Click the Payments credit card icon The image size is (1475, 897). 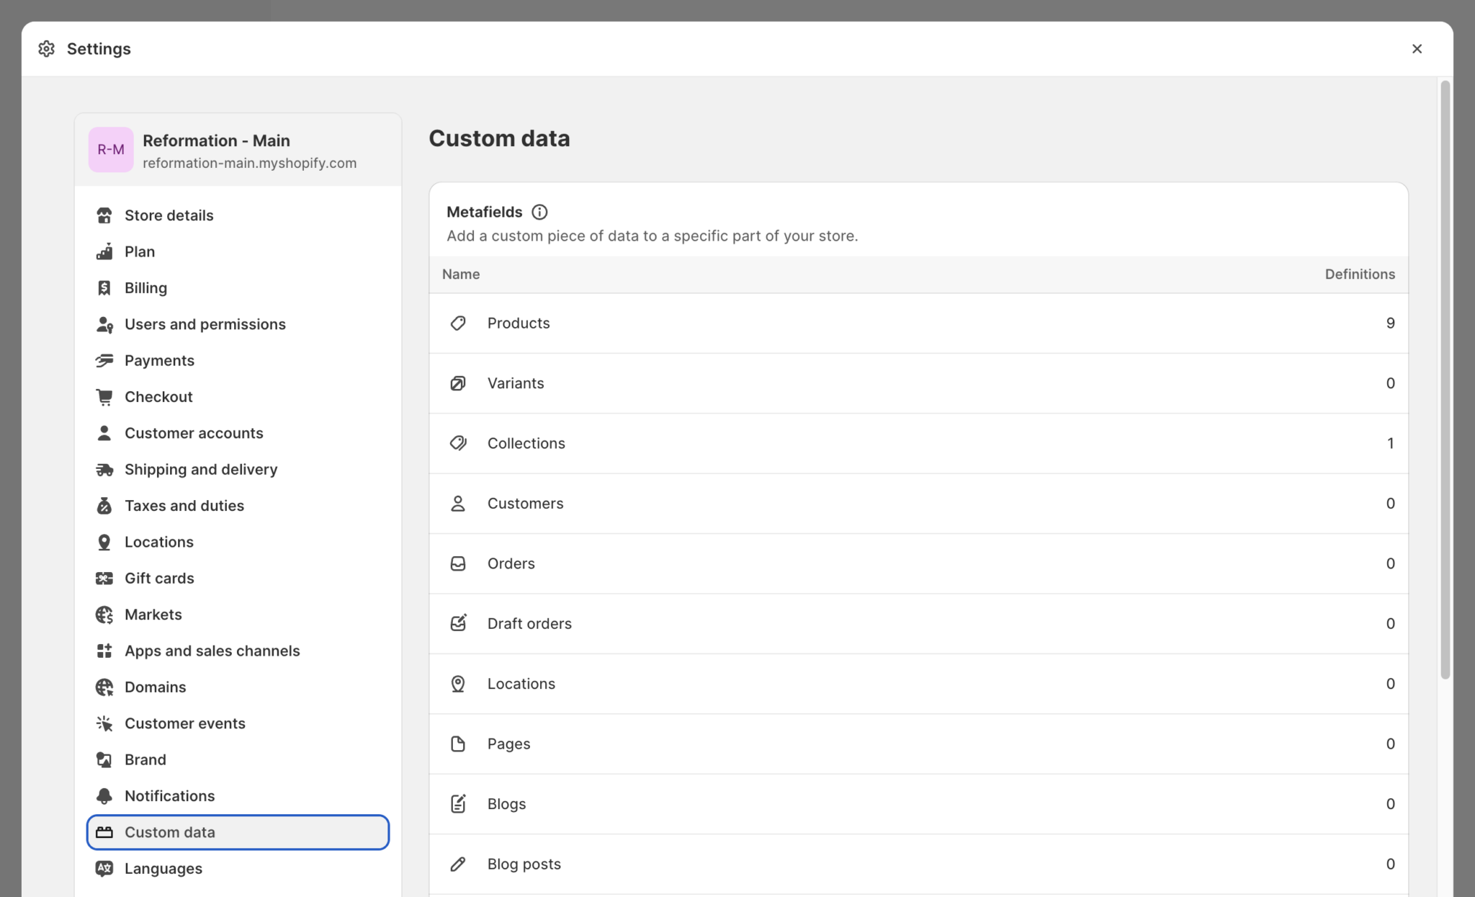click(x=104, y=360)
